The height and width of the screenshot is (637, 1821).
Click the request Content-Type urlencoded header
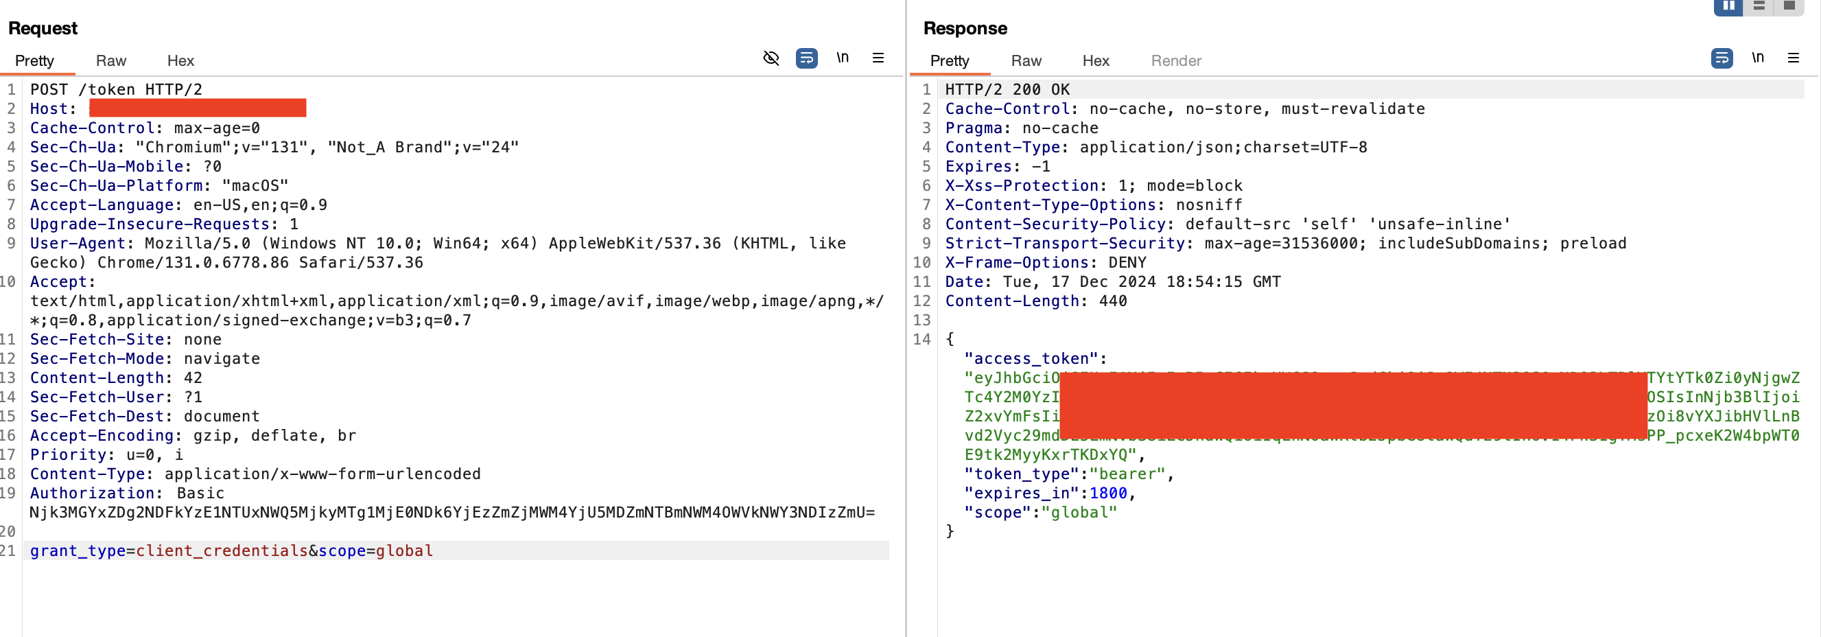click(x=255, y=474)
